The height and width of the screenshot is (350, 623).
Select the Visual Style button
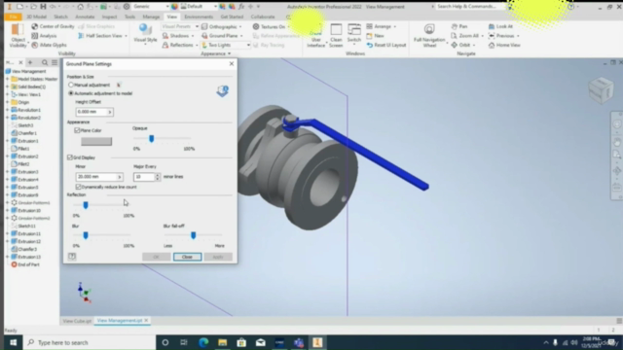click(145, 32)
